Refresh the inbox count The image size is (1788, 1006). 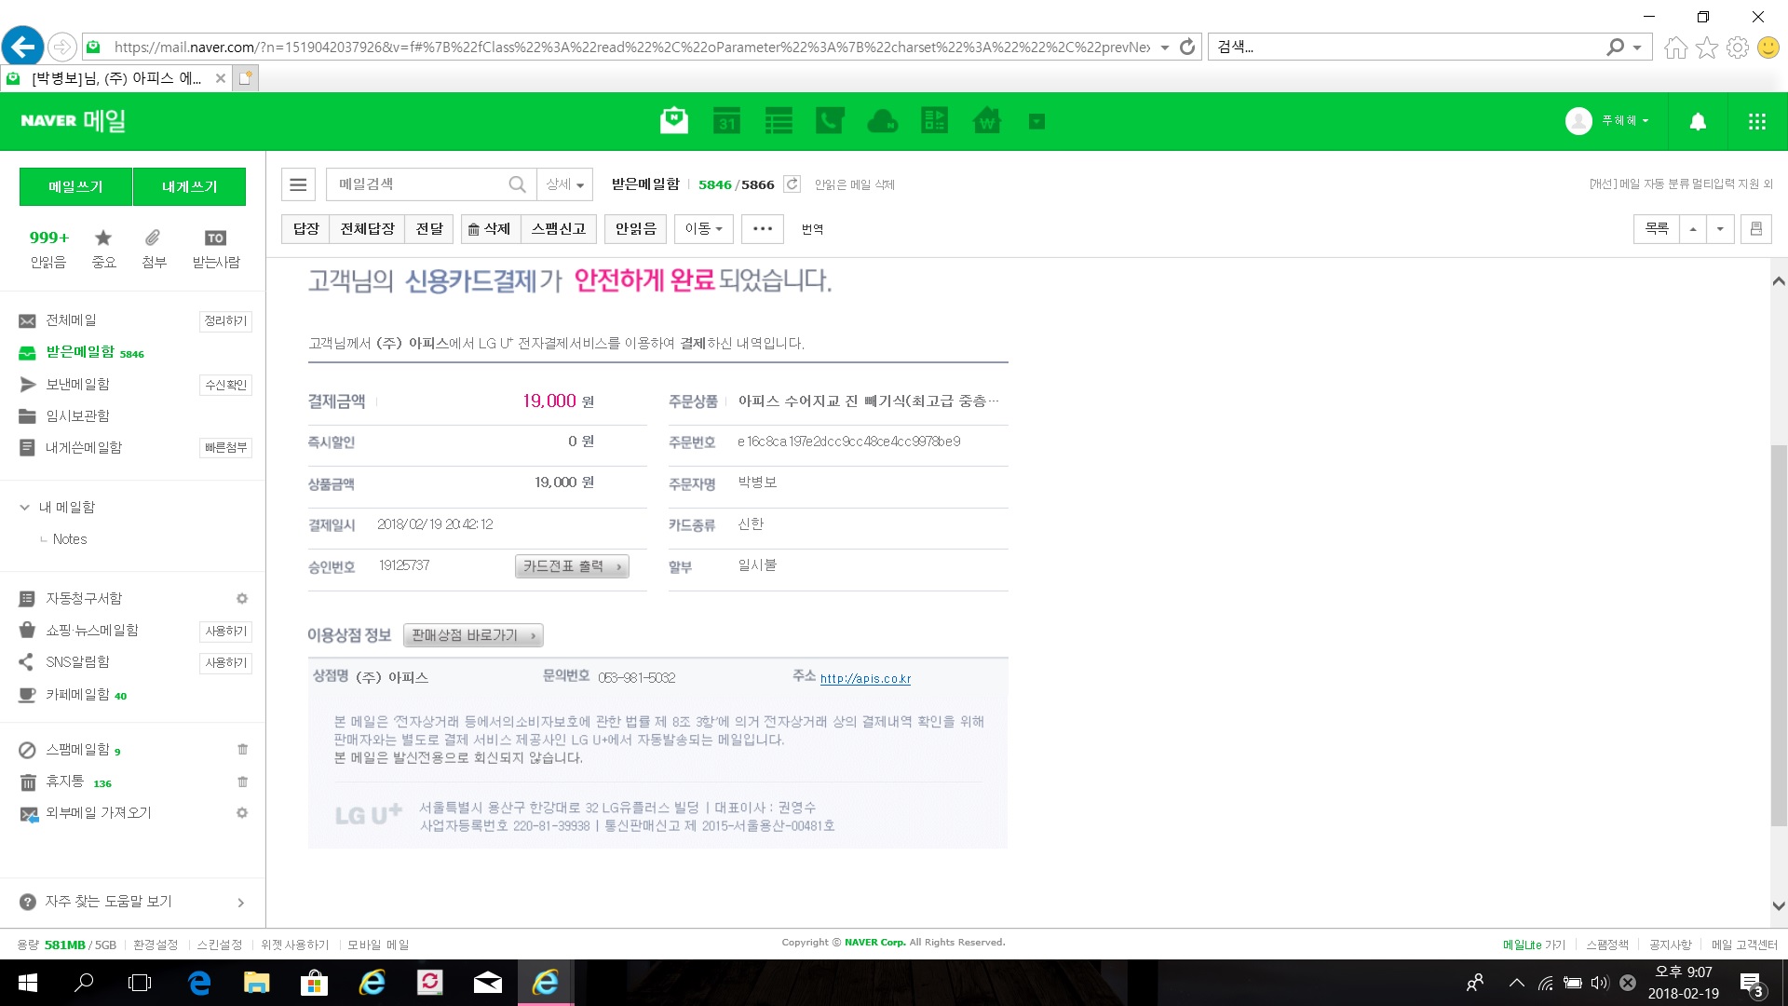tap(792, 184)
